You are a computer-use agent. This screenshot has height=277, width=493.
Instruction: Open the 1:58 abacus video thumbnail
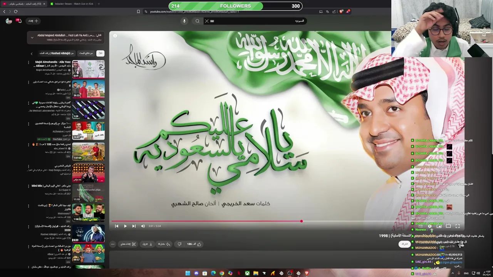click(88, 110)
